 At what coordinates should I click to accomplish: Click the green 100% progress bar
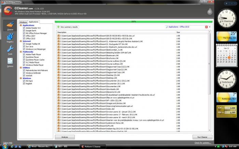[133, 21]
